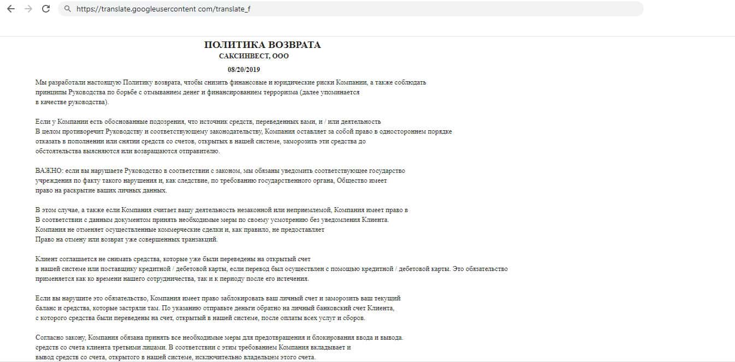
Task: Click the line starting "обстоятельства выясняются или возвращаются"
Action: point(127,152)
